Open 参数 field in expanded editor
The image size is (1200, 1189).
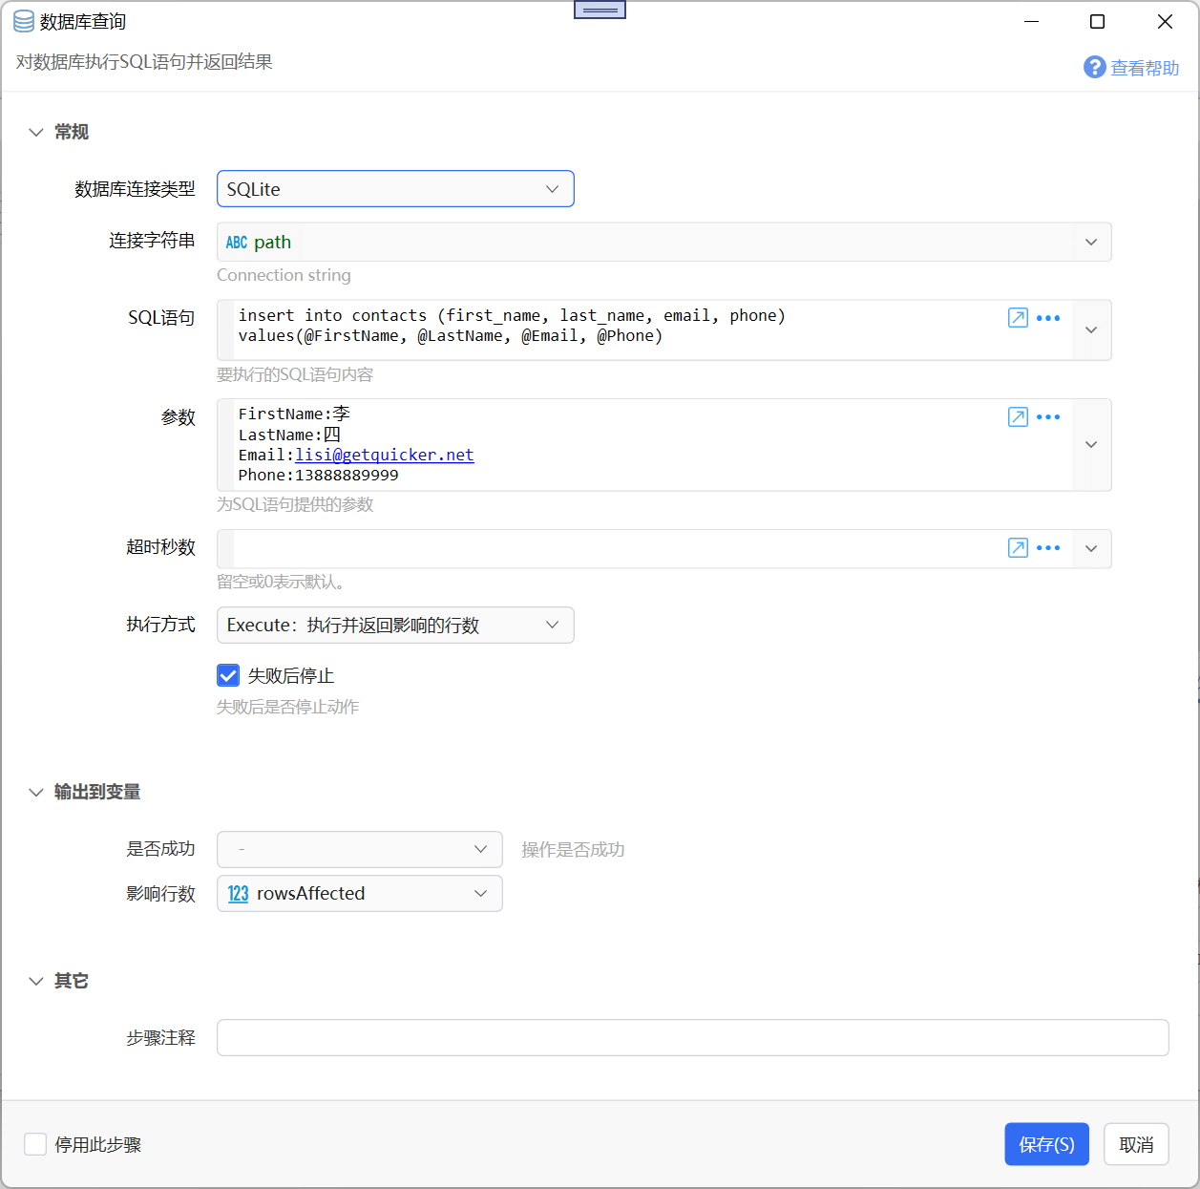1018,416
